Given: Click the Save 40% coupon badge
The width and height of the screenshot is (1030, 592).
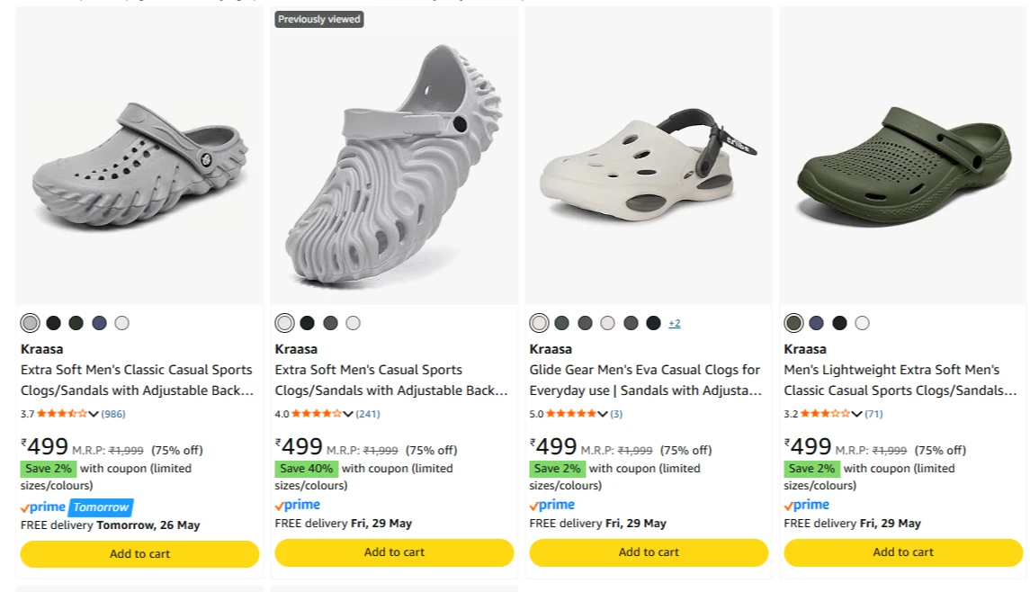Looking at the screenshot, I should tap(306, 469).
